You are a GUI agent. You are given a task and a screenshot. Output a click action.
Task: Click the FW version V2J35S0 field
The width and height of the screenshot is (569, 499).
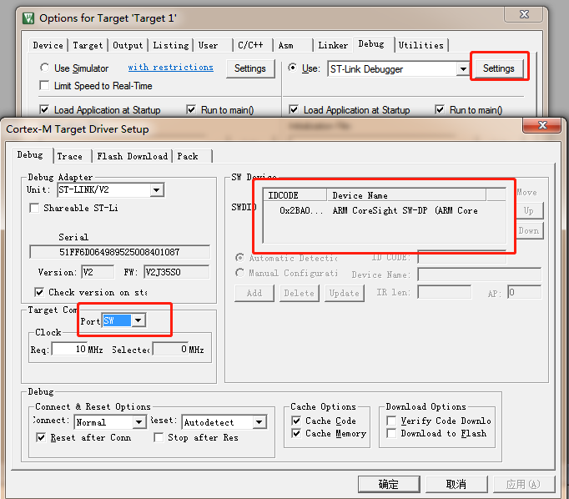coord(177,272)
